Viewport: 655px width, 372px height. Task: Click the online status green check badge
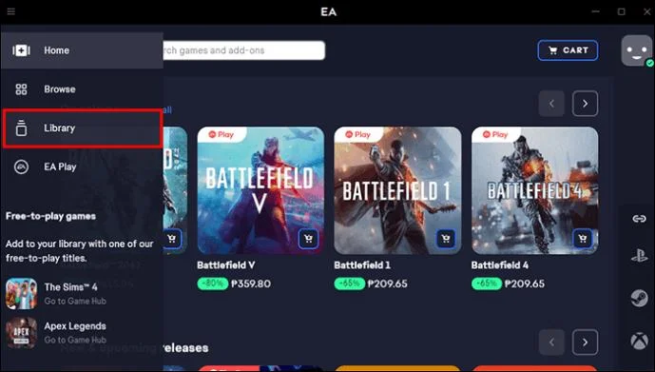pyautogui.click(x=649, y=63)
